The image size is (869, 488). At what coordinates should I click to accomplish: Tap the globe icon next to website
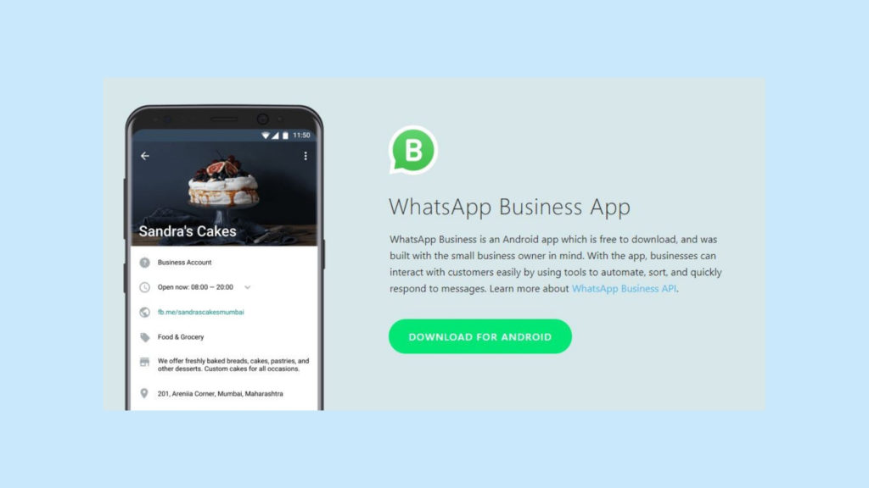tap(144, 312)
